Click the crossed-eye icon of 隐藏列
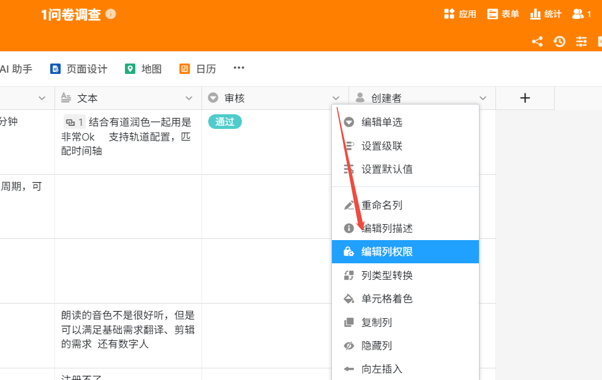Image resolution: width=602 pixels, height=380 pixels. coord(348,346)
